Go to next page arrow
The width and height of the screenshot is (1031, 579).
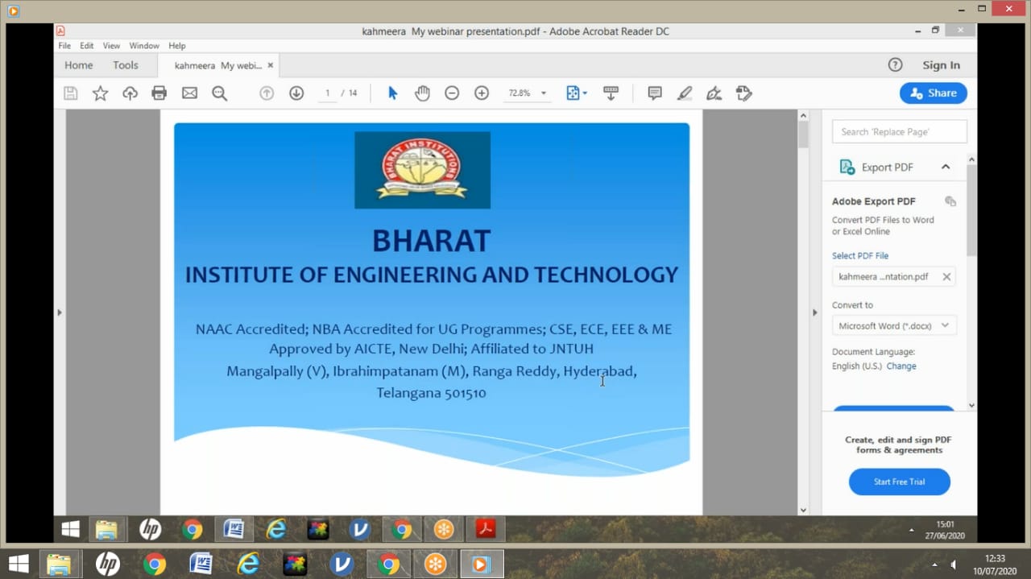pyautogui.click(x=296, y=93)
